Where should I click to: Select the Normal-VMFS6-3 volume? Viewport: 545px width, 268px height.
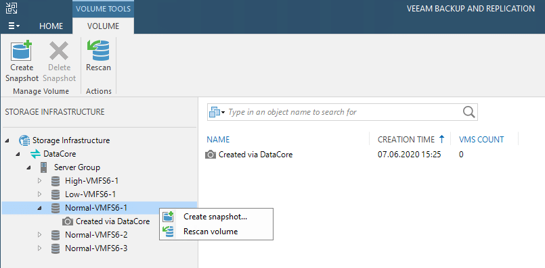[96, 248]
